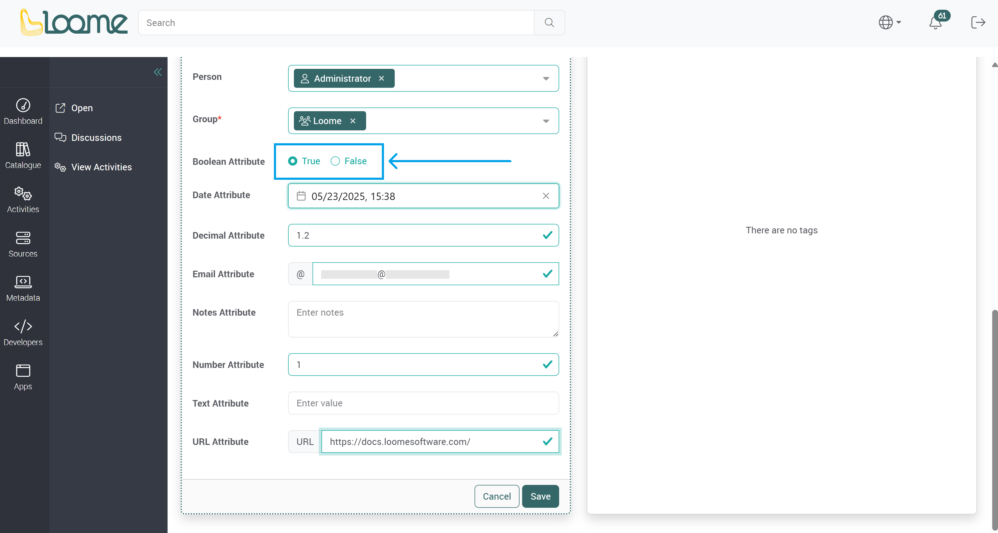Remove the Administrator person tag

(x=382, y=78)
